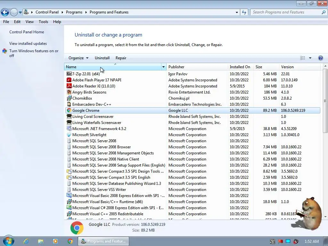Open View installed updates link
328x246 pixels.
coord(28,44)
